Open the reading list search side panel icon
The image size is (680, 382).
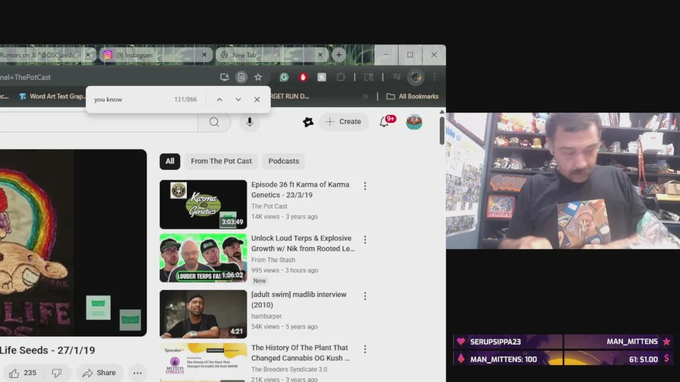369,77
